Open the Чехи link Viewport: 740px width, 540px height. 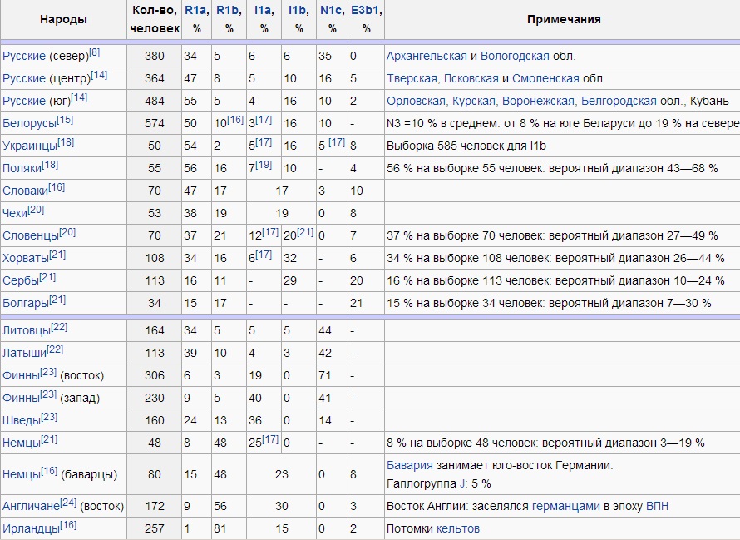click(x=15, y=214)
